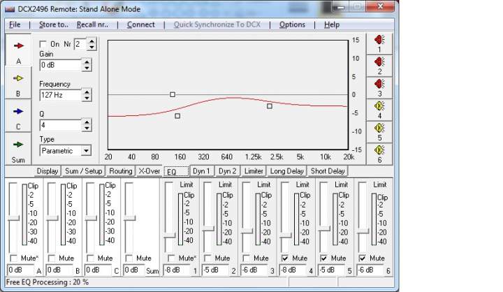Click Quick Synchronize To DCX
Screen dimensions: 503x292
coord(217,24)
